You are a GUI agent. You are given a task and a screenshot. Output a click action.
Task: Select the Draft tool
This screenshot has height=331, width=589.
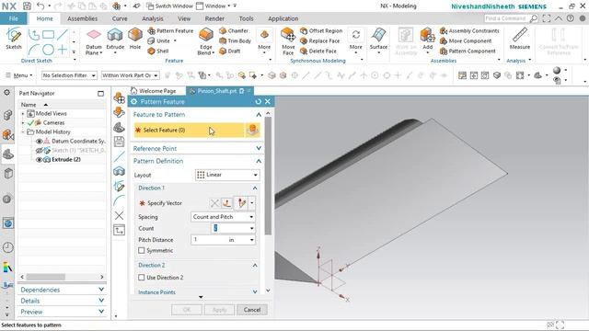[x=229, y=51]
